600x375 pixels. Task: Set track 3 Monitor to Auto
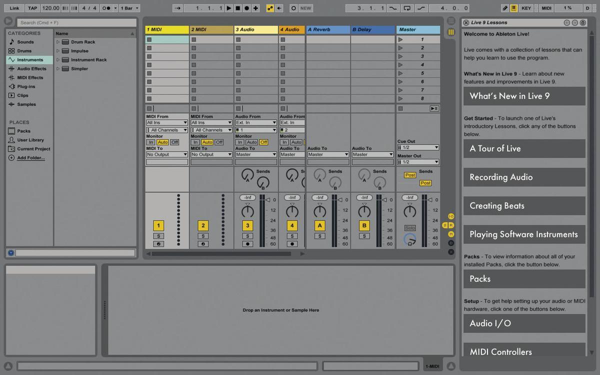(251, 142)
